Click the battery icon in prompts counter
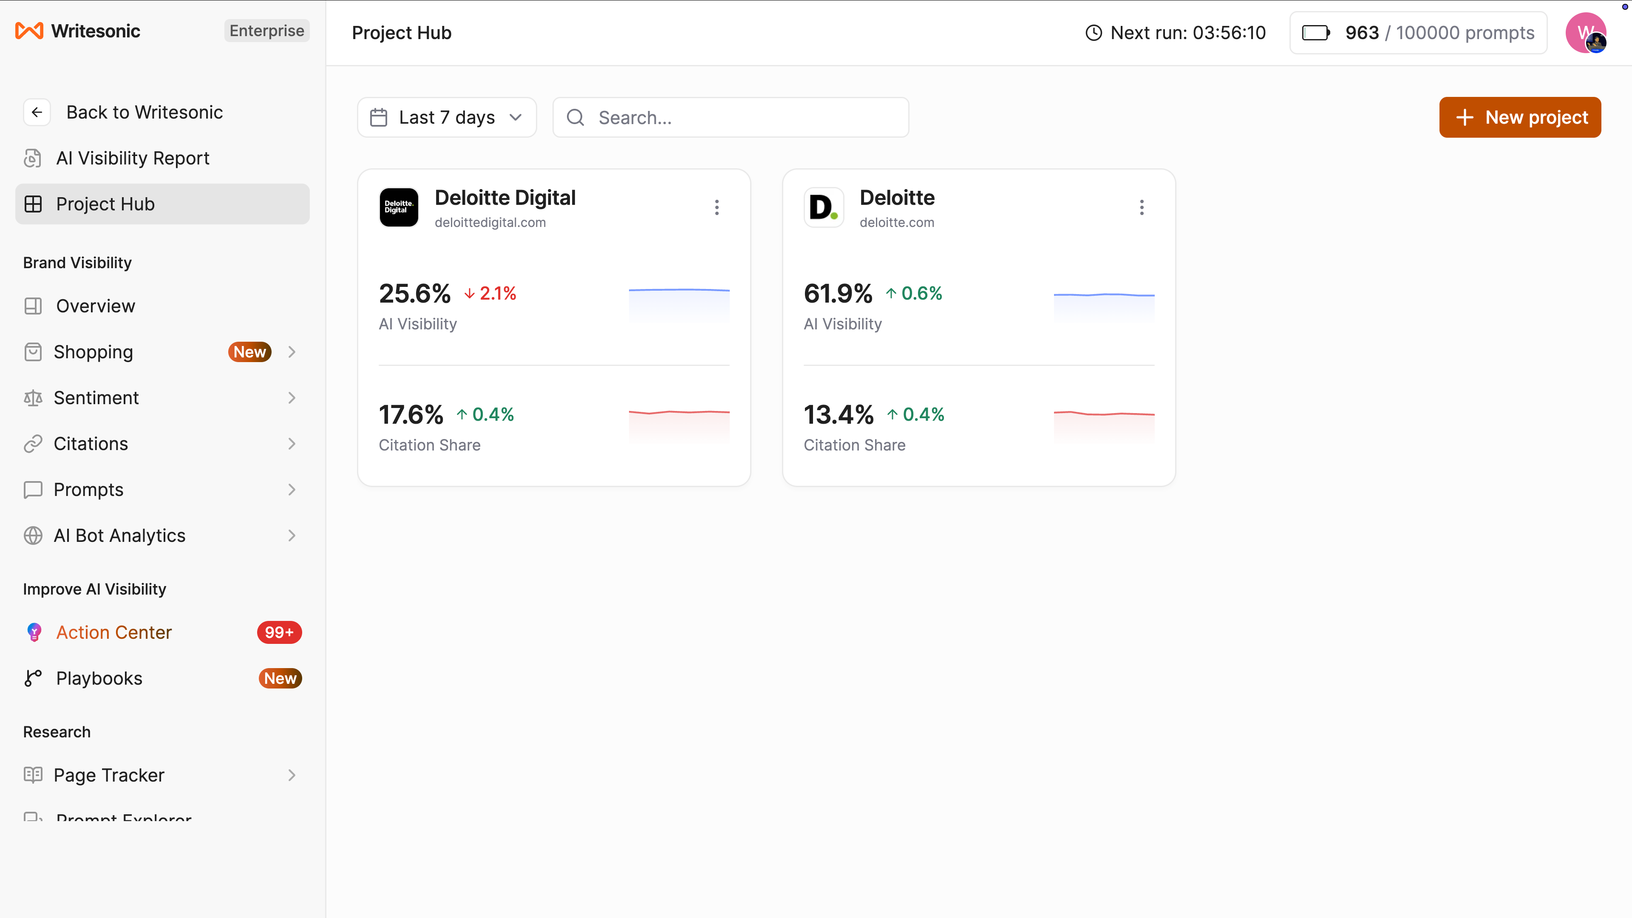Image resolution: width=1632 pixels, height=918 pixels. point(1316,33)
